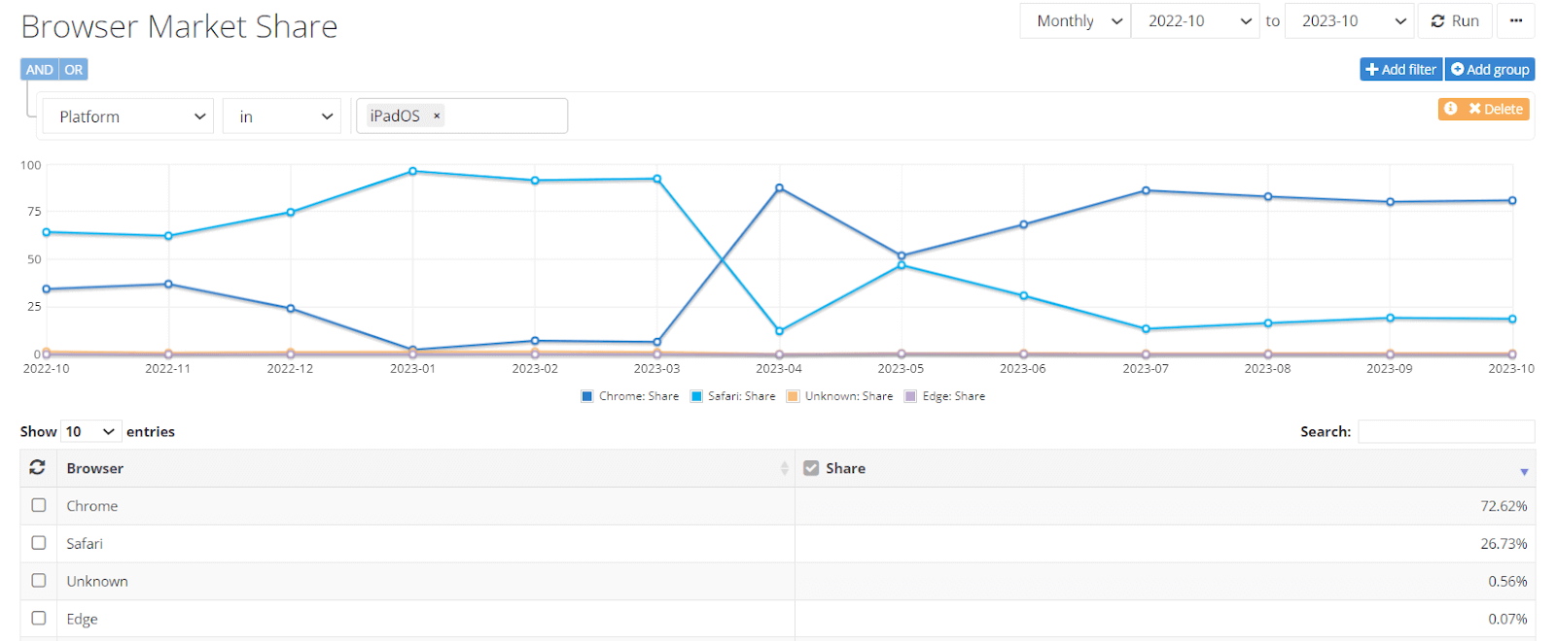Click the Run refresh button
Screen dimensions: 1556x641
1455,20
